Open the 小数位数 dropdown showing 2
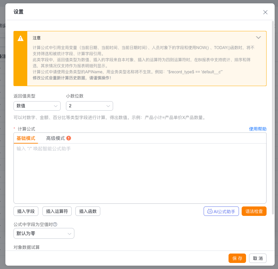Image resolution: width=278 pixels, height=269 pixels. 90,106
